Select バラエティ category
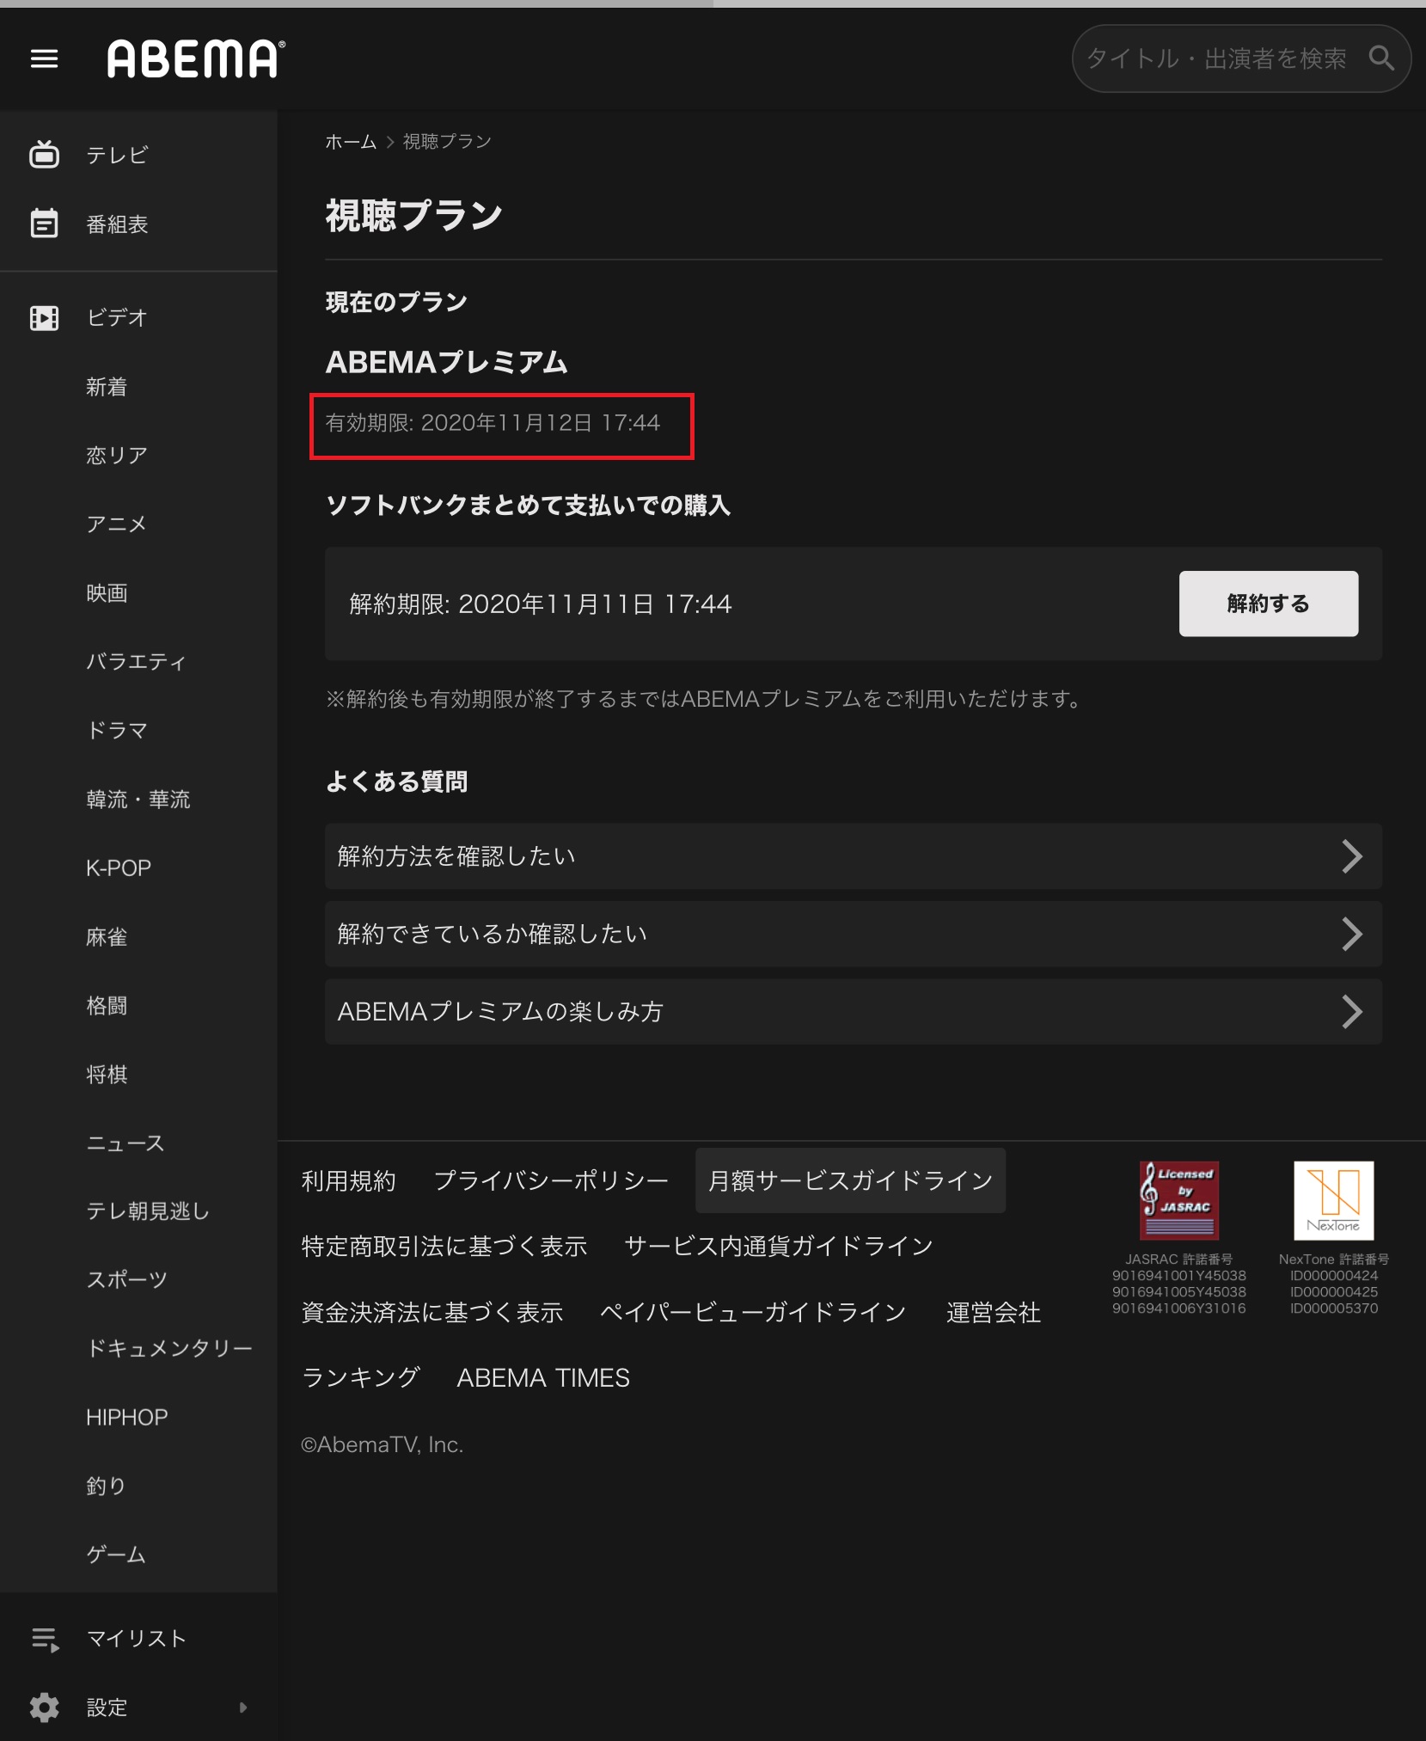1426x1741 pixels. pos(137,662)
